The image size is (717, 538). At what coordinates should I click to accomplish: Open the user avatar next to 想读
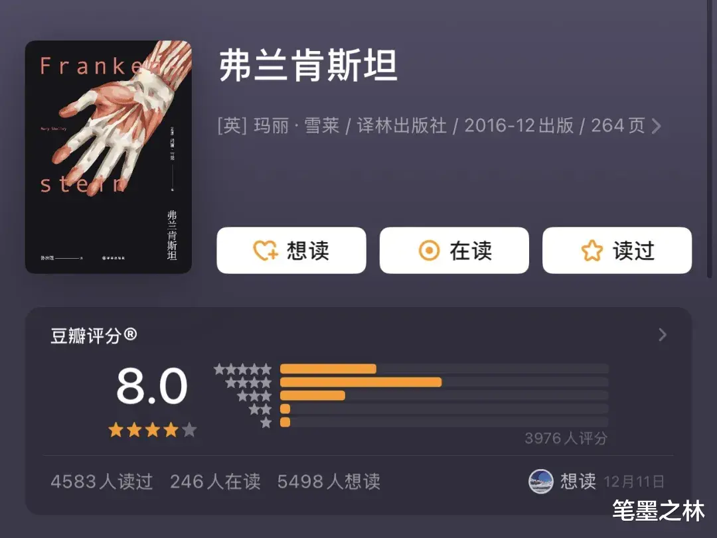pos(540,482)
